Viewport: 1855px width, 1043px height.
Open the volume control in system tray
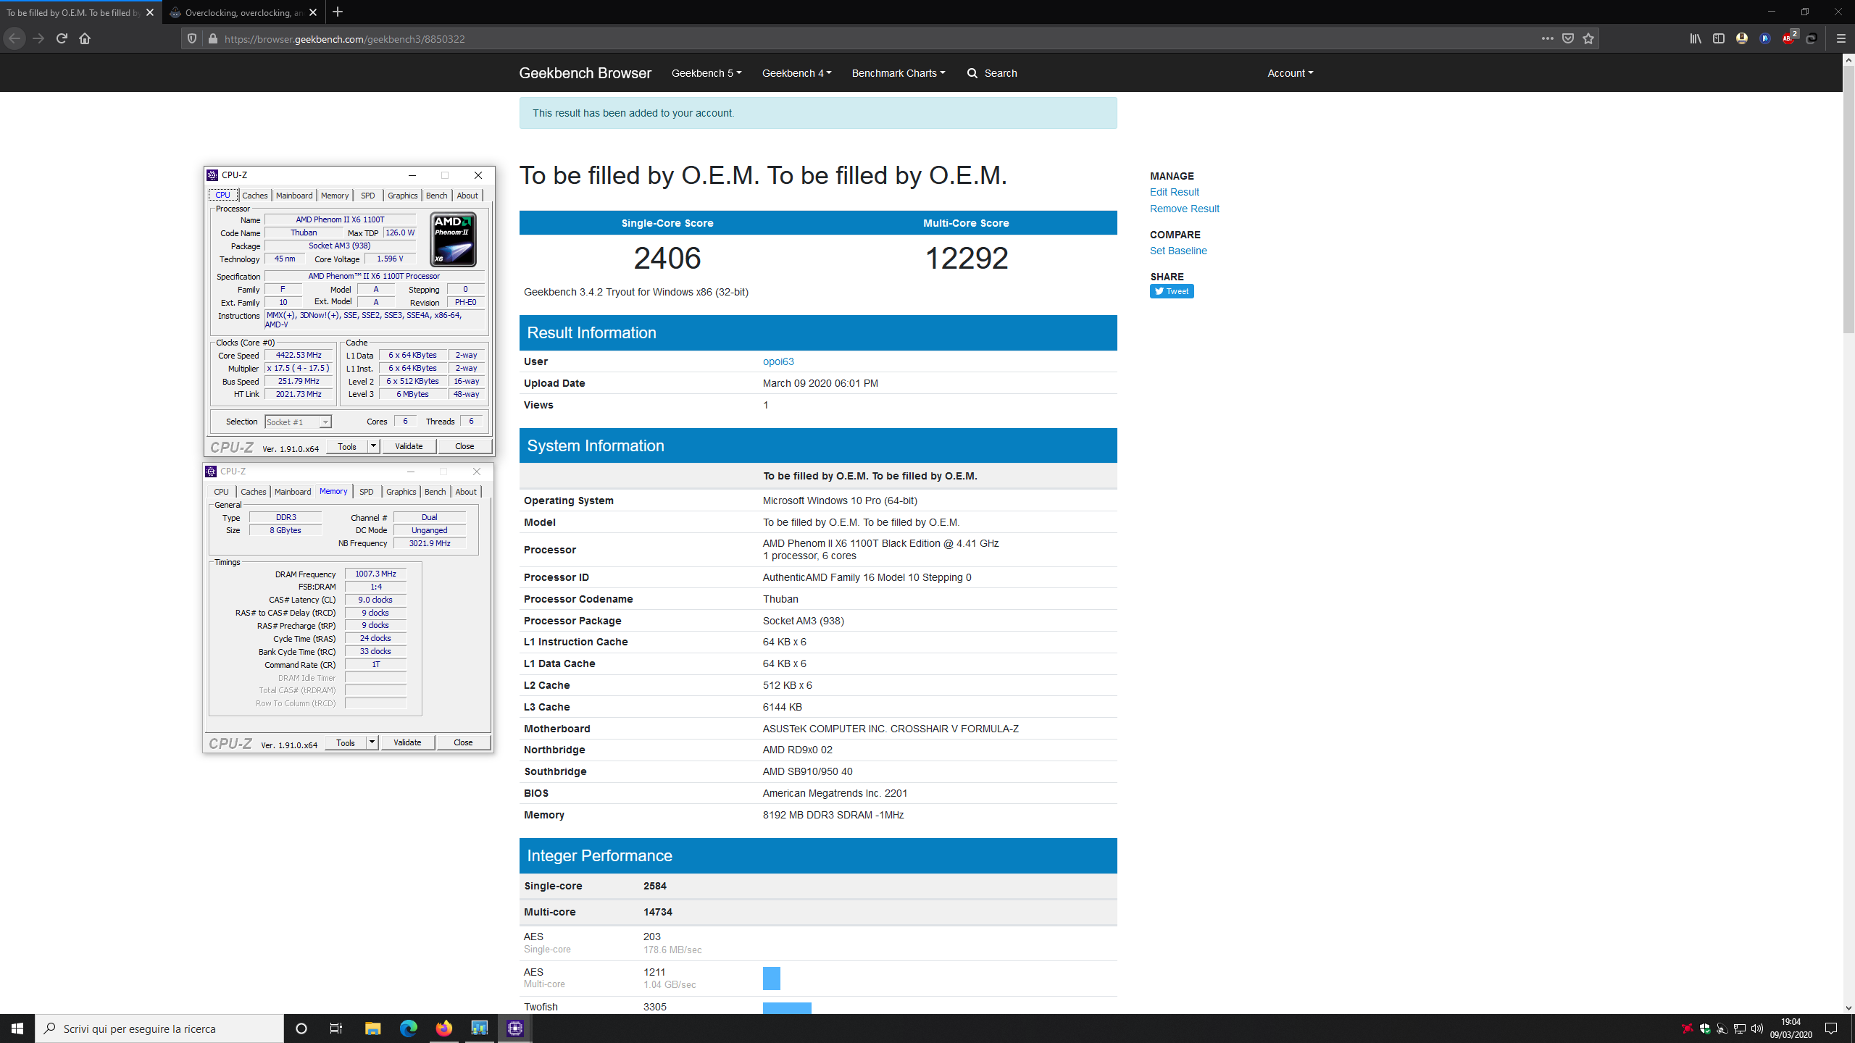(1757, 1029)
